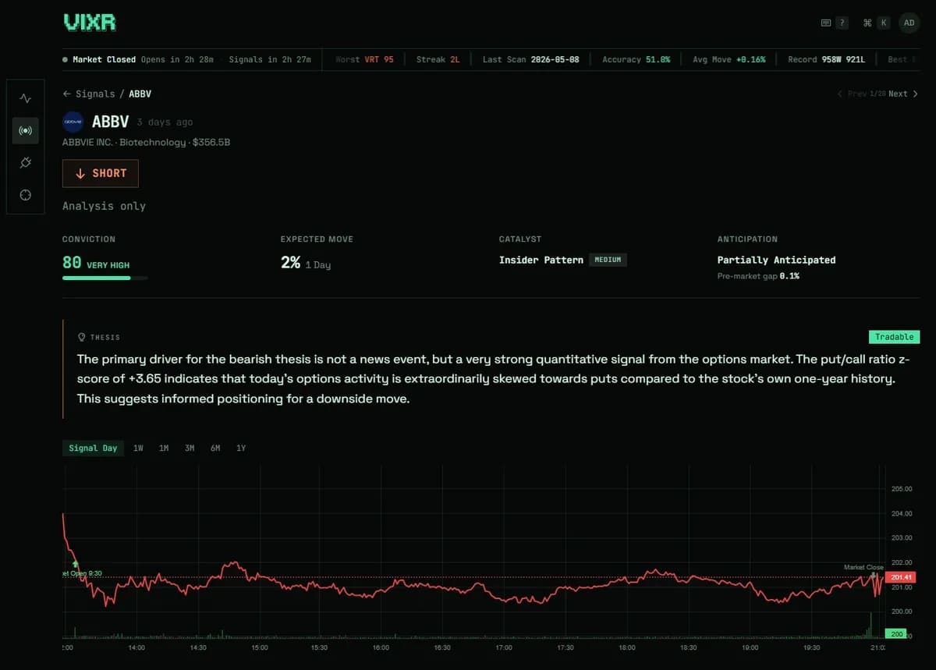Open the crosshair target sidebar icon
936x670 pixels.
pyautogui.click(x=25, y=195)
